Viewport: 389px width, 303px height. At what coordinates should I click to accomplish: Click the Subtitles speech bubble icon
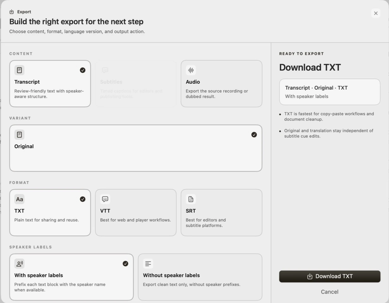pyautogui.click(x=105, y=70)
